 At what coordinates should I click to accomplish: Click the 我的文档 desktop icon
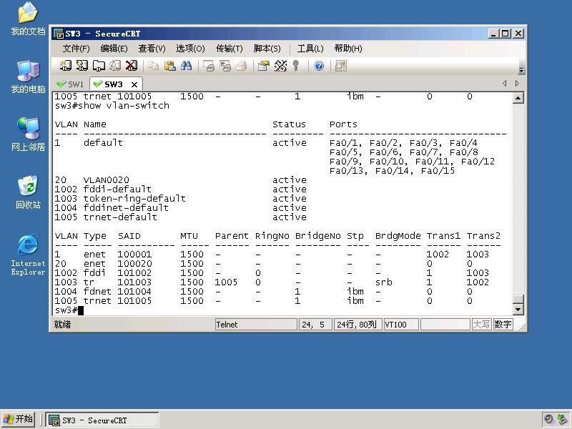click(28, 19)
